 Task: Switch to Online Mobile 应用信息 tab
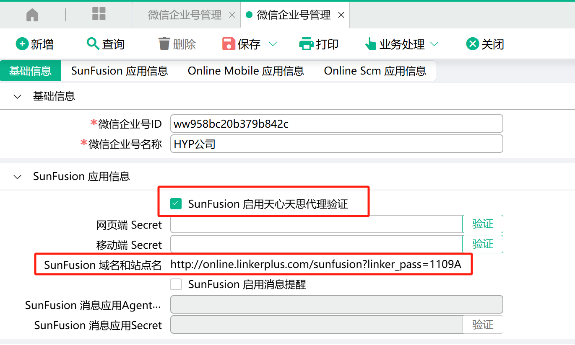pyautogui.click(x=246, y=71)
